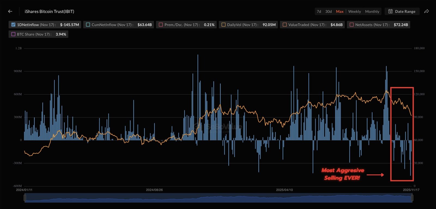Image resolution: width=436 pixels, height=209 pixels.
Task: Click the calendar icon in Date Range
Action: point(390,11)
